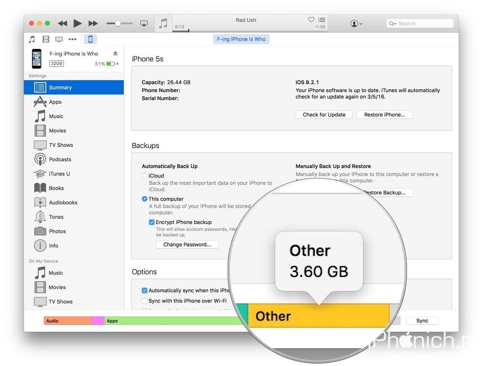Screen dimensions: 483x366
Task: Select the iPhone device button
Action: pyautogui.click(x=91, y=39)
